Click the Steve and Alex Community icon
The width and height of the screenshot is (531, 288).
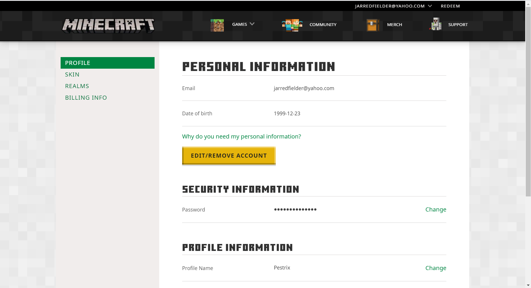pos(292,25)
